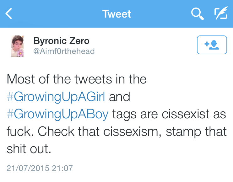Open the #GrowingUpAGirl hashtag
This screenshot has height=182, width=233.
tap(56, 97)
